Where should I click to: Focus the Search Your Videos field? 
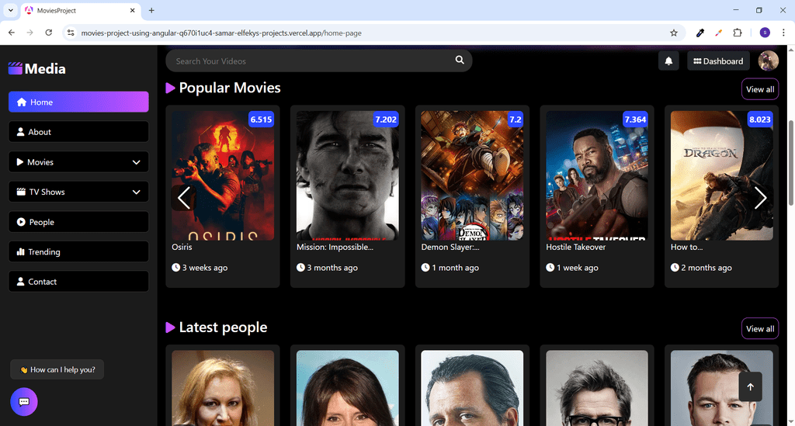coord(312,61)
